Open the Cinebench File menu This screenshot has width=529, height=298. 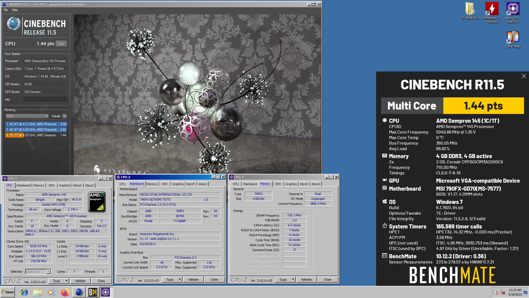(6, 10)
